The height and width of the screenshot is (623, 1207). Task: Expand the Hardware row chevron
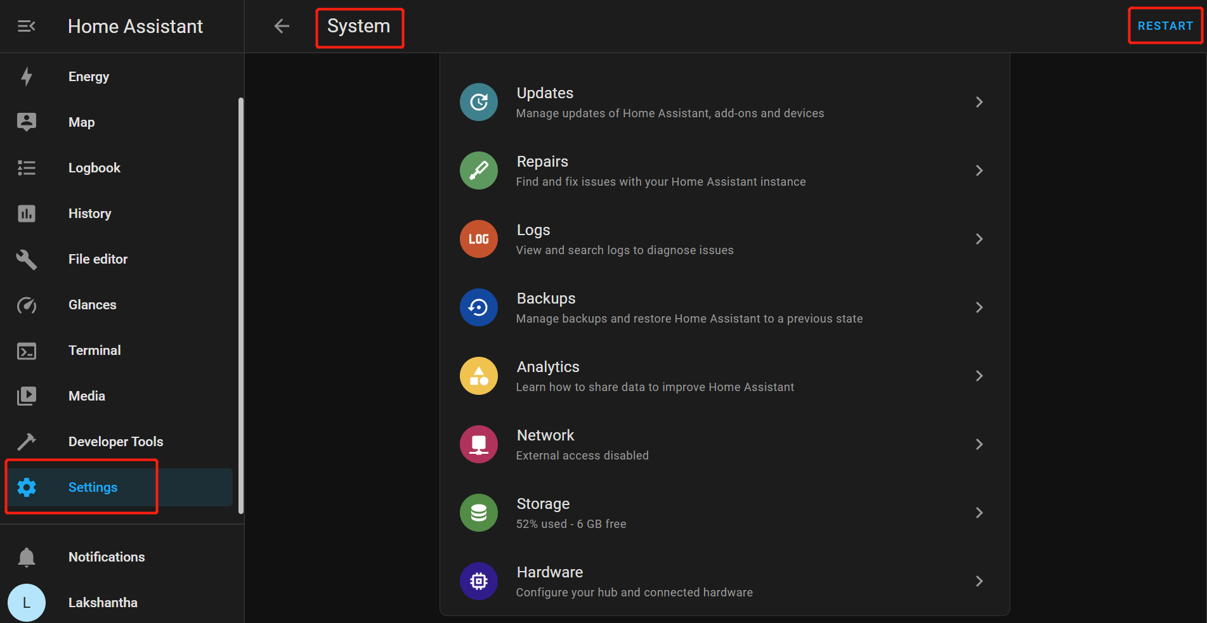[979, 581]
